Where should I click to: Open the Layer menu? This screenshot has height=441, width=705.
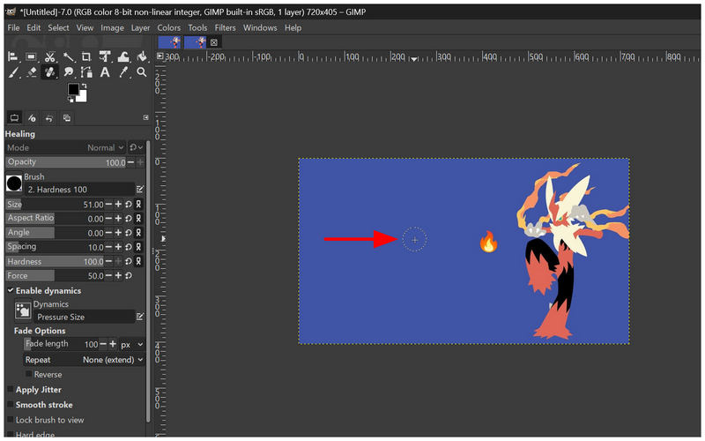pyautogui.click(x=140, y=28)
